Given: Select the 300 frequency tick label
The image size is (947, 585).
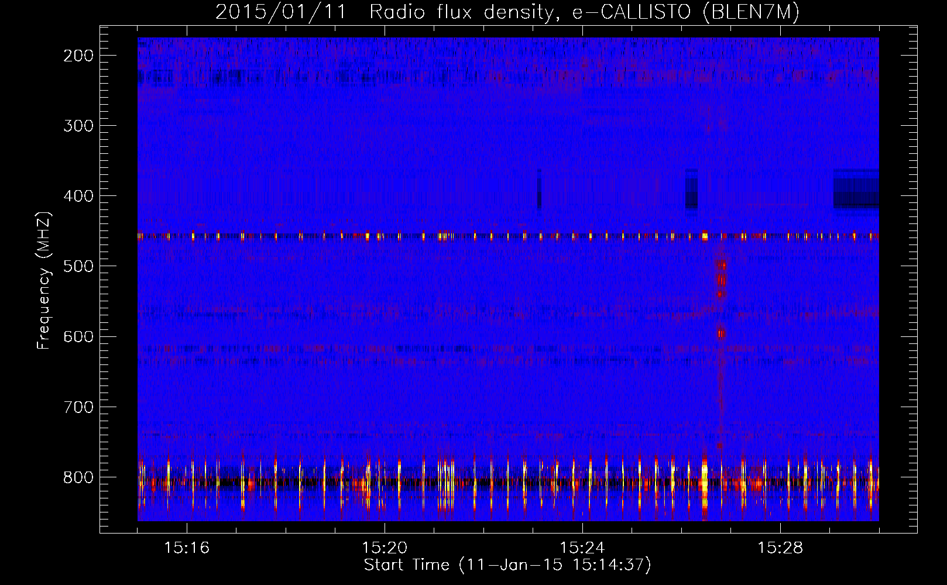Looking at the screenshot, I should pos(78,126).
